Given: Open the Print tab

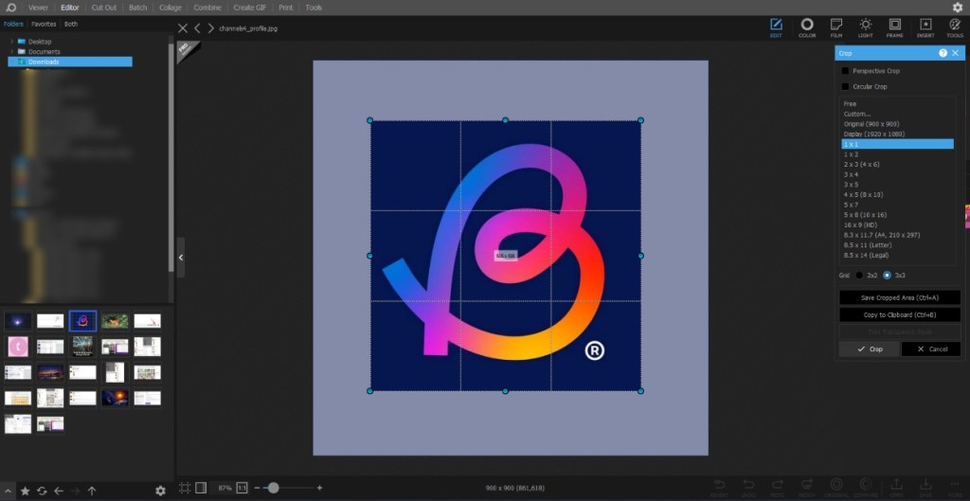Looking at the screenshot, I should [x=285, y=8].
